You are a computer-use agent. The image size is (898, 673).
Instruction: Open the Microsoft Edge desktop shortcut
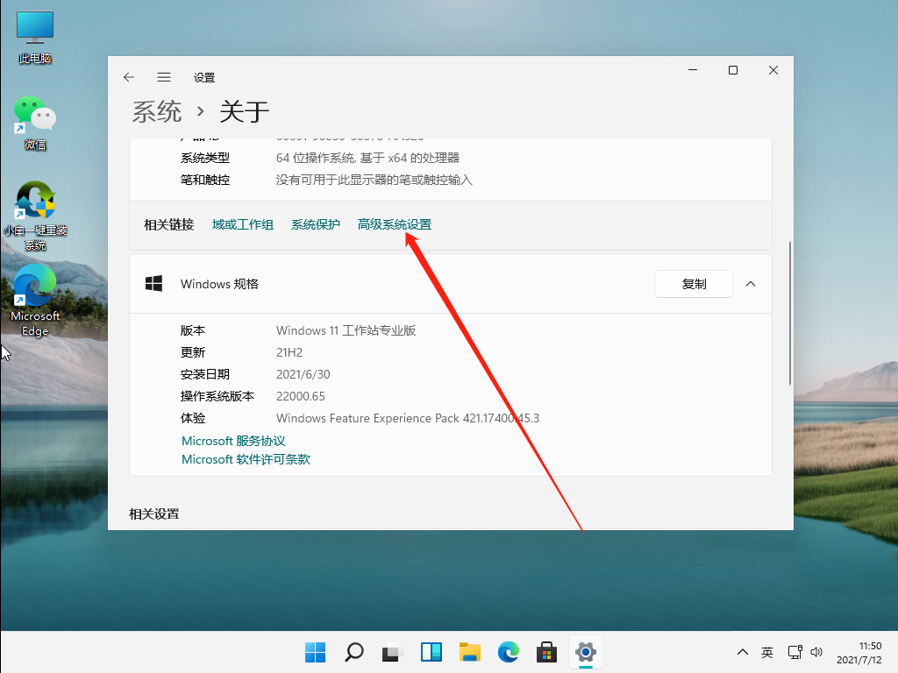coord(35,301)
